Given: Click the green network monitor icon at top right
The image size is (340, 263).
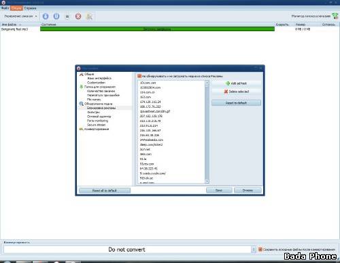Looking at the screenshot, I should [x=335, y=16].
